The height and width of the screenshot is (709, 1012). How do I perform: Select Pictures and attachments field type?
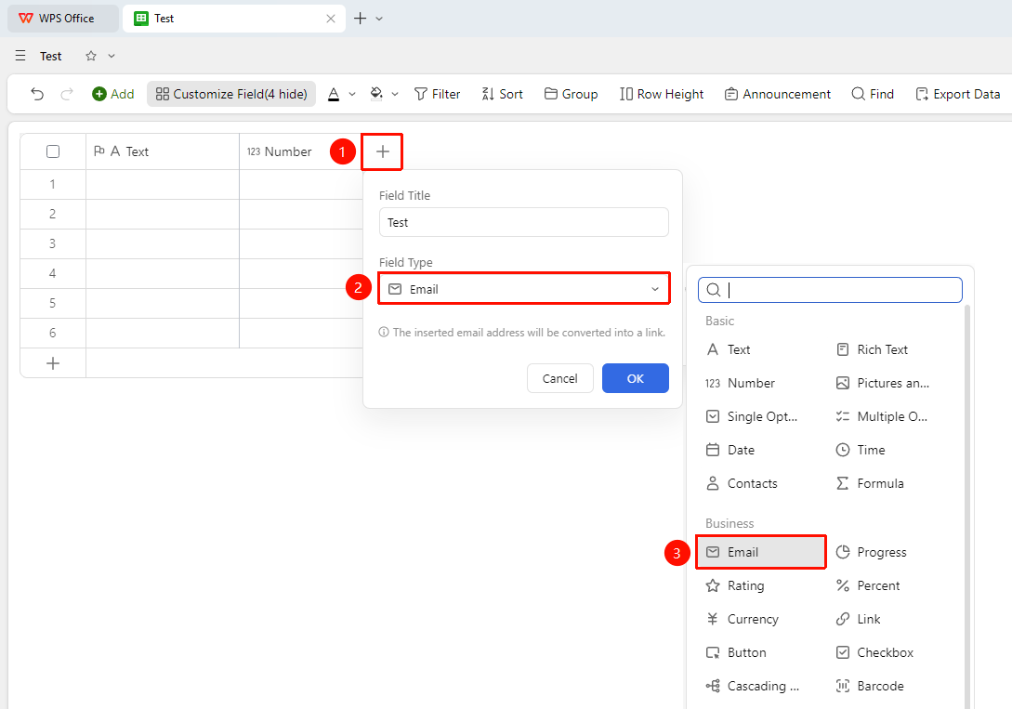883,383
